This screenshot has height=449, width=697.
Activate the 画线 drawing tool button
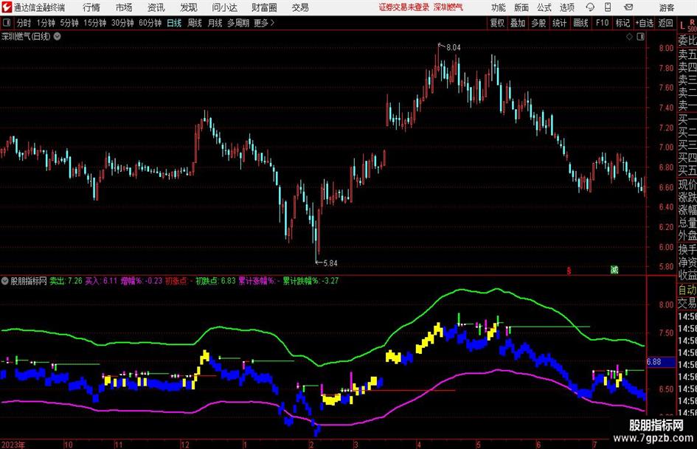tap(581, 23)
